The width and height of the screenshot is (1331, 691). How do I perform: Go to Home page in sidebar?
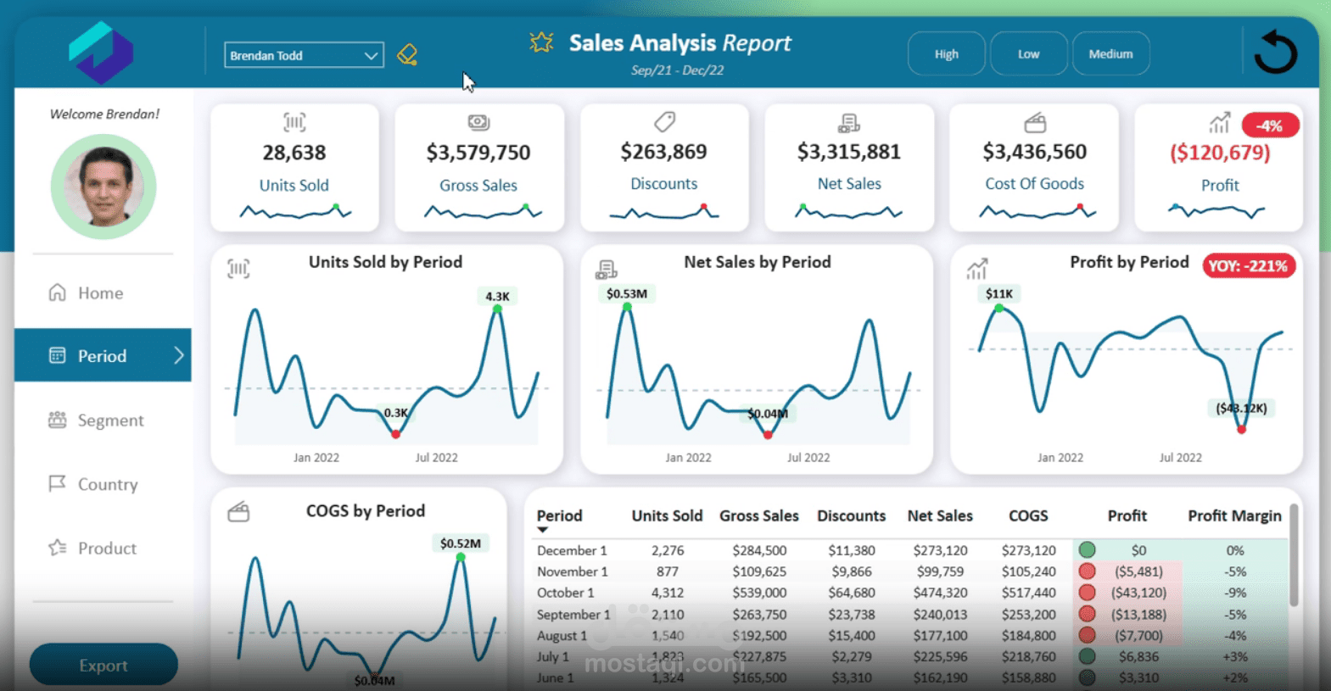[103, 293]
